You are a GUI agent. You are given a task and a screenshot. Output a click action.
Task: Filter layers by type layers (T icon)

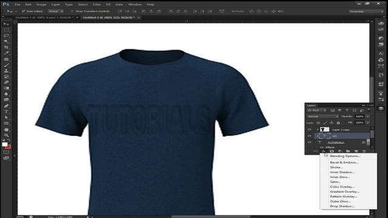pos(347,110)
